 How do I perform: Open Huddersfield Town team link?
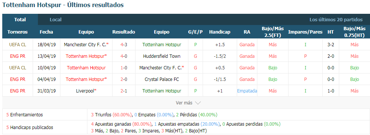[x=162, y=56]
